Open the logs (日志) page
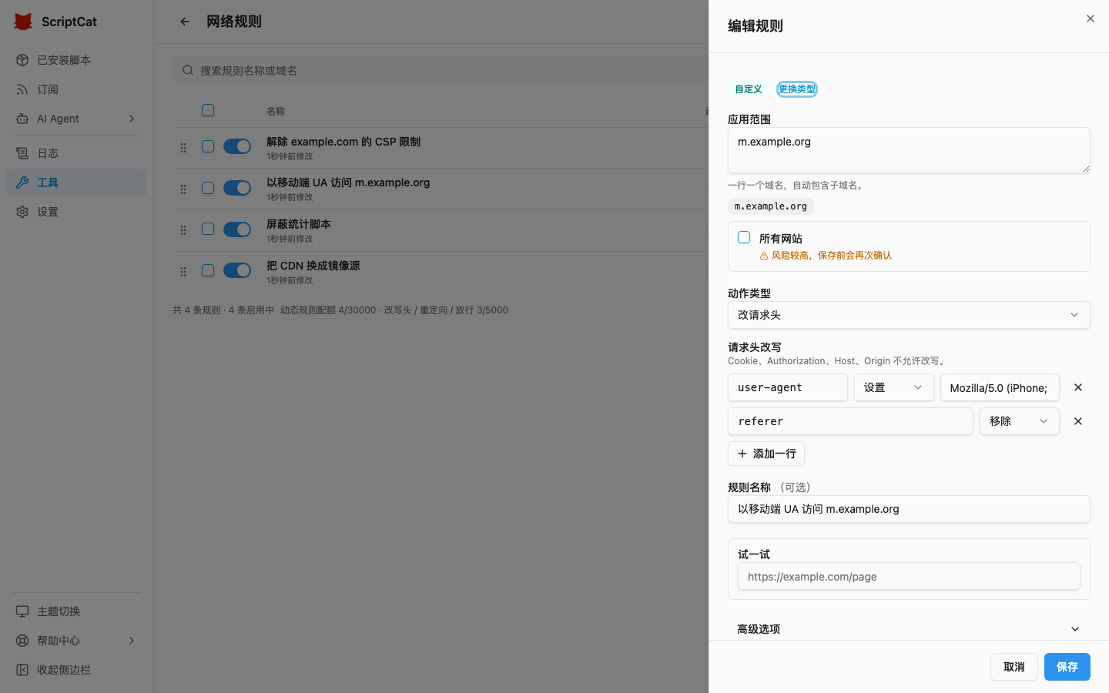The image size is (1109, 693). click(x=76, y=153)
